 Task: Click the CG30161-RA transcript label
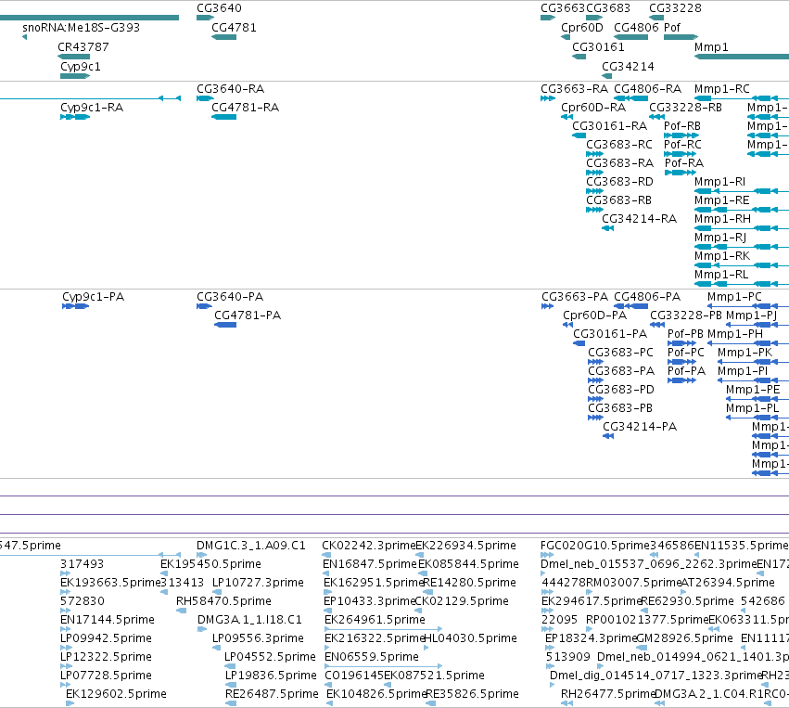pyautogui.click(x=610, y=126)
